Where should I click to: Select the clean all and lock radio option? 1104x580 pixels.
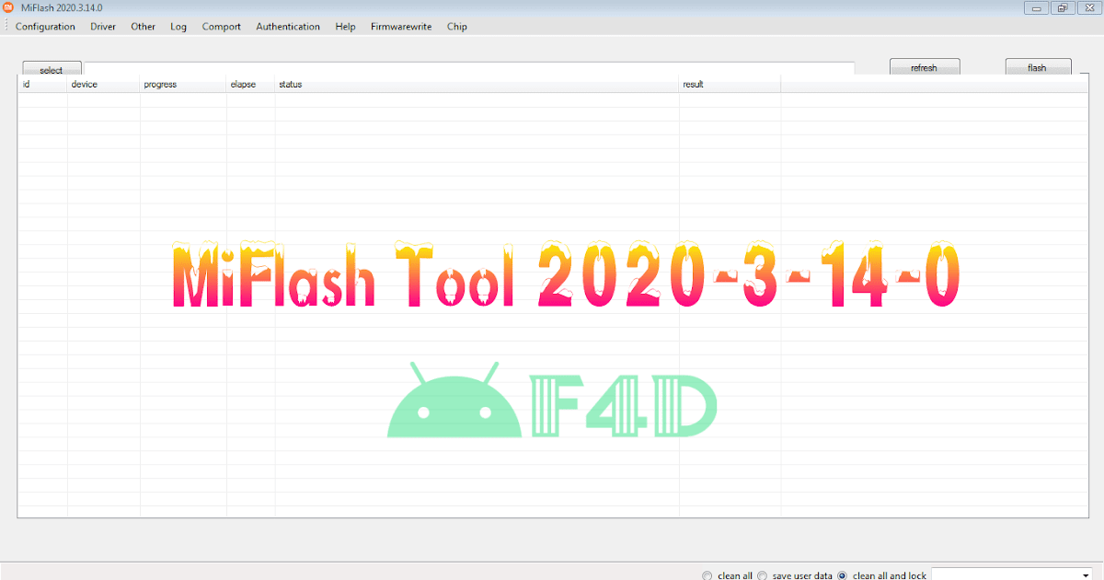click(x=842, y=574)
